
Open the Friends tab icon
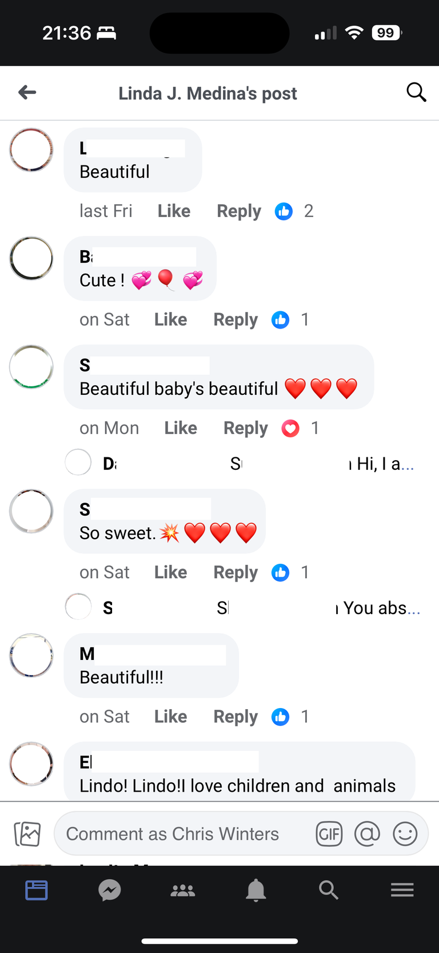coord(182,890)
